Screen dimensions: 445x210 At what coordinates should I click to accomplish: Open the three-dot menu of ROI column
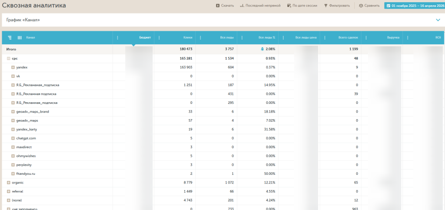(407, 38)
